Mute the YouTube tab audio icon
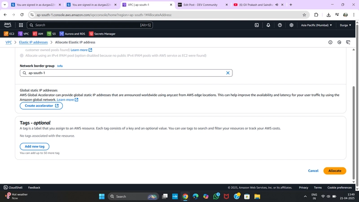The height and width of the screenshot is (202, 359). pos(276,4)
